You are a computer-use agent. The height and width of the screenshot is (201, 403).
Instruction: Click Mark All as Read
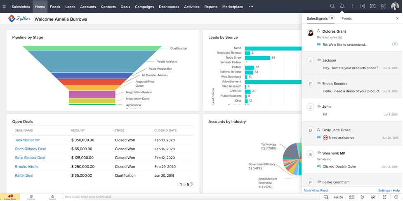[x=316, y=190]
